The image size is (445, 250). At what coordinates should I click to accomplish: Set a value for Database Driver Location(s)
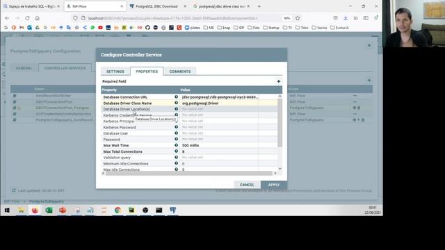click(220, 109)
